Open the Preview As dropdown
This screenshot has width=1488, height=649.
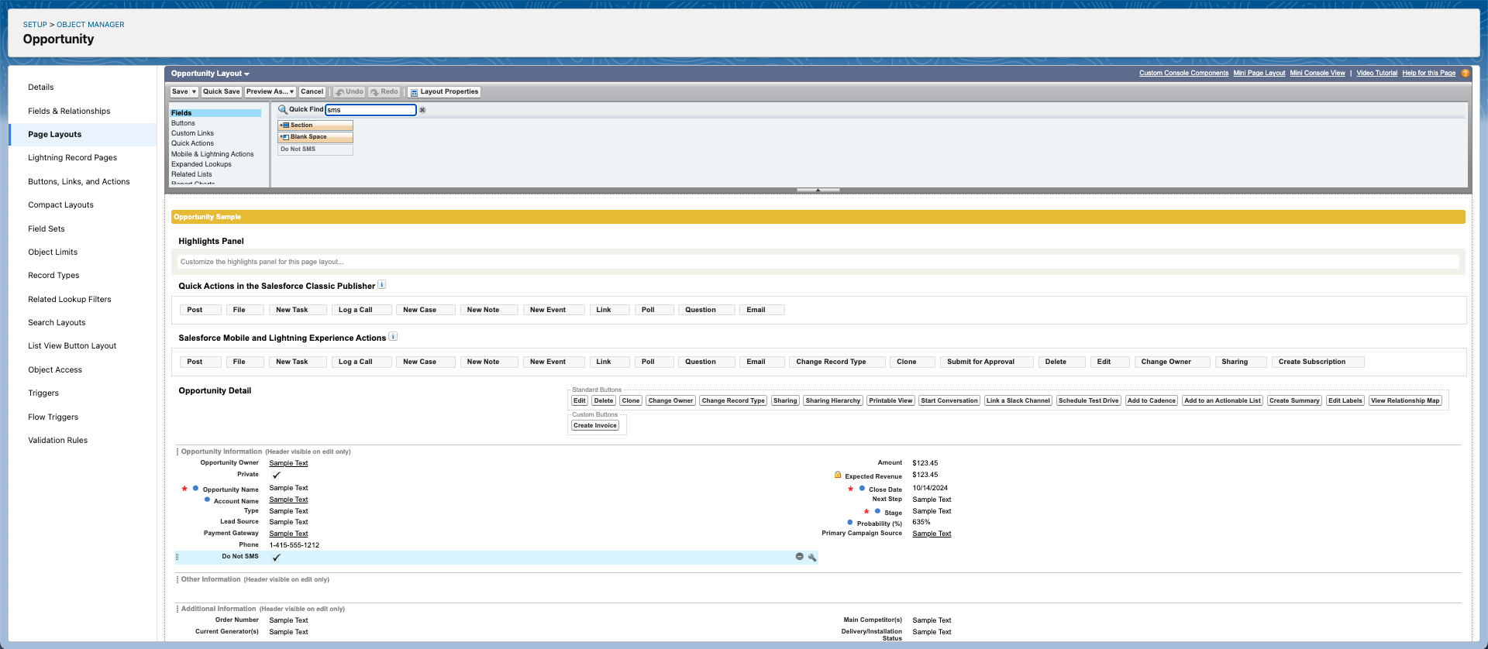[x=270, y=92]
